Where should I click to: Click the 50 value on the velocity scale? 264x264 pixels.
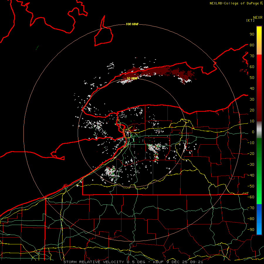click(x=252, y=78)
